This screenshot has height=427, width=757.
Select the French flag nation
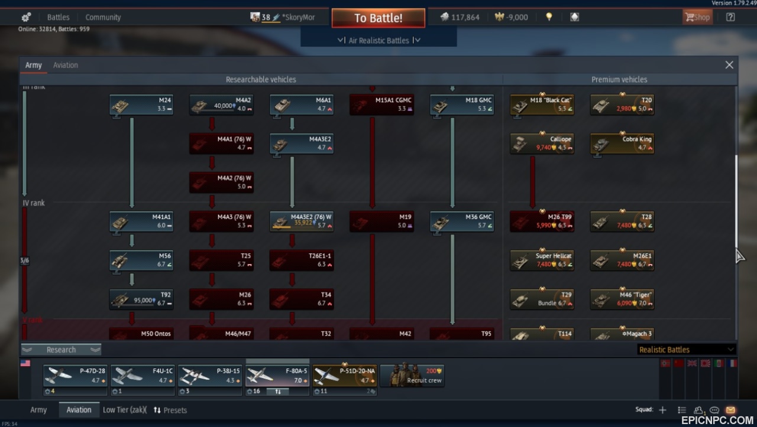pos(732,364)
